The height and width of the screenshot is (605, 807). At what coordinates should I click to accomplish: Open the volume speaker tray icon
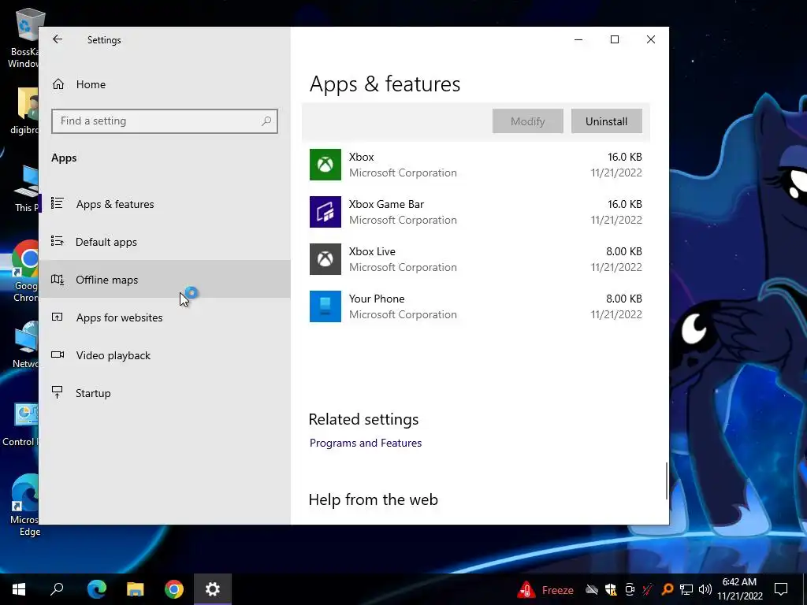coord(705,589)
